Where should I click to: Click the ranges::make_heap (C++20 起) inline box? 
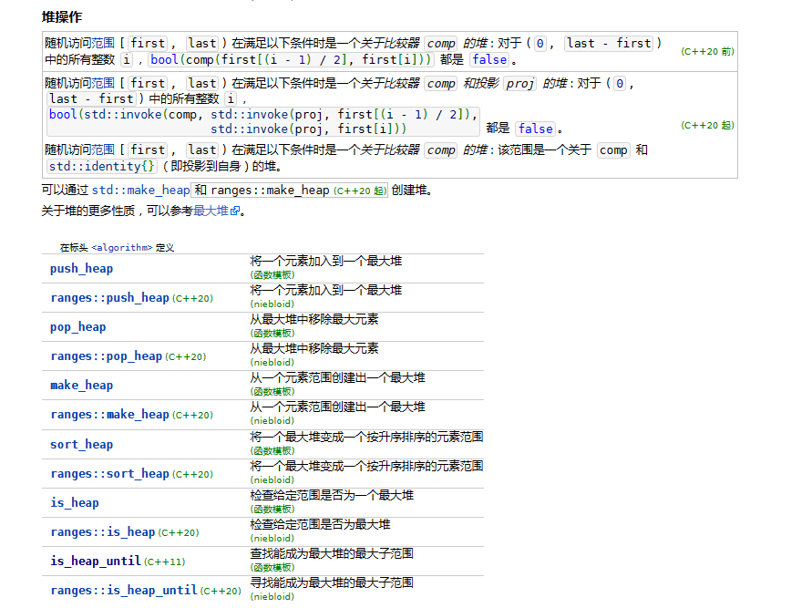(290, 191)
